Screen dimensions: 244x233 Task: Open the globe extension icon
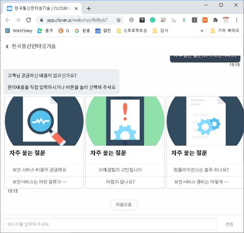tap(131, 20)
